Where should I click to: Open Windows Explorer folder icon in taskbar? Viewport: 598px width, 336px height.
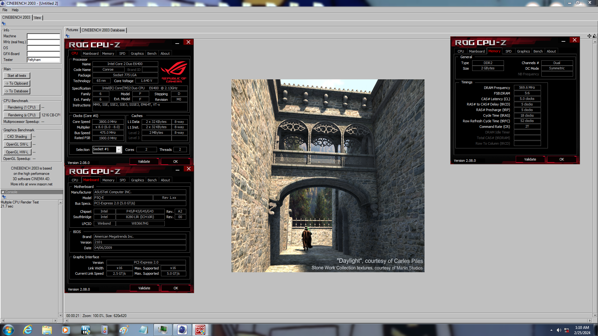(x=47, y=329)
